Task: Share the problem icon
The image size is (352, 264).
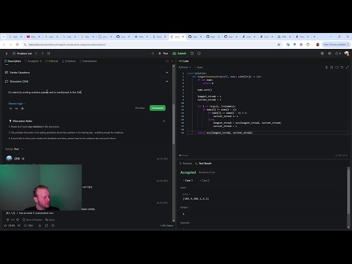Action: tap(46, 226)
